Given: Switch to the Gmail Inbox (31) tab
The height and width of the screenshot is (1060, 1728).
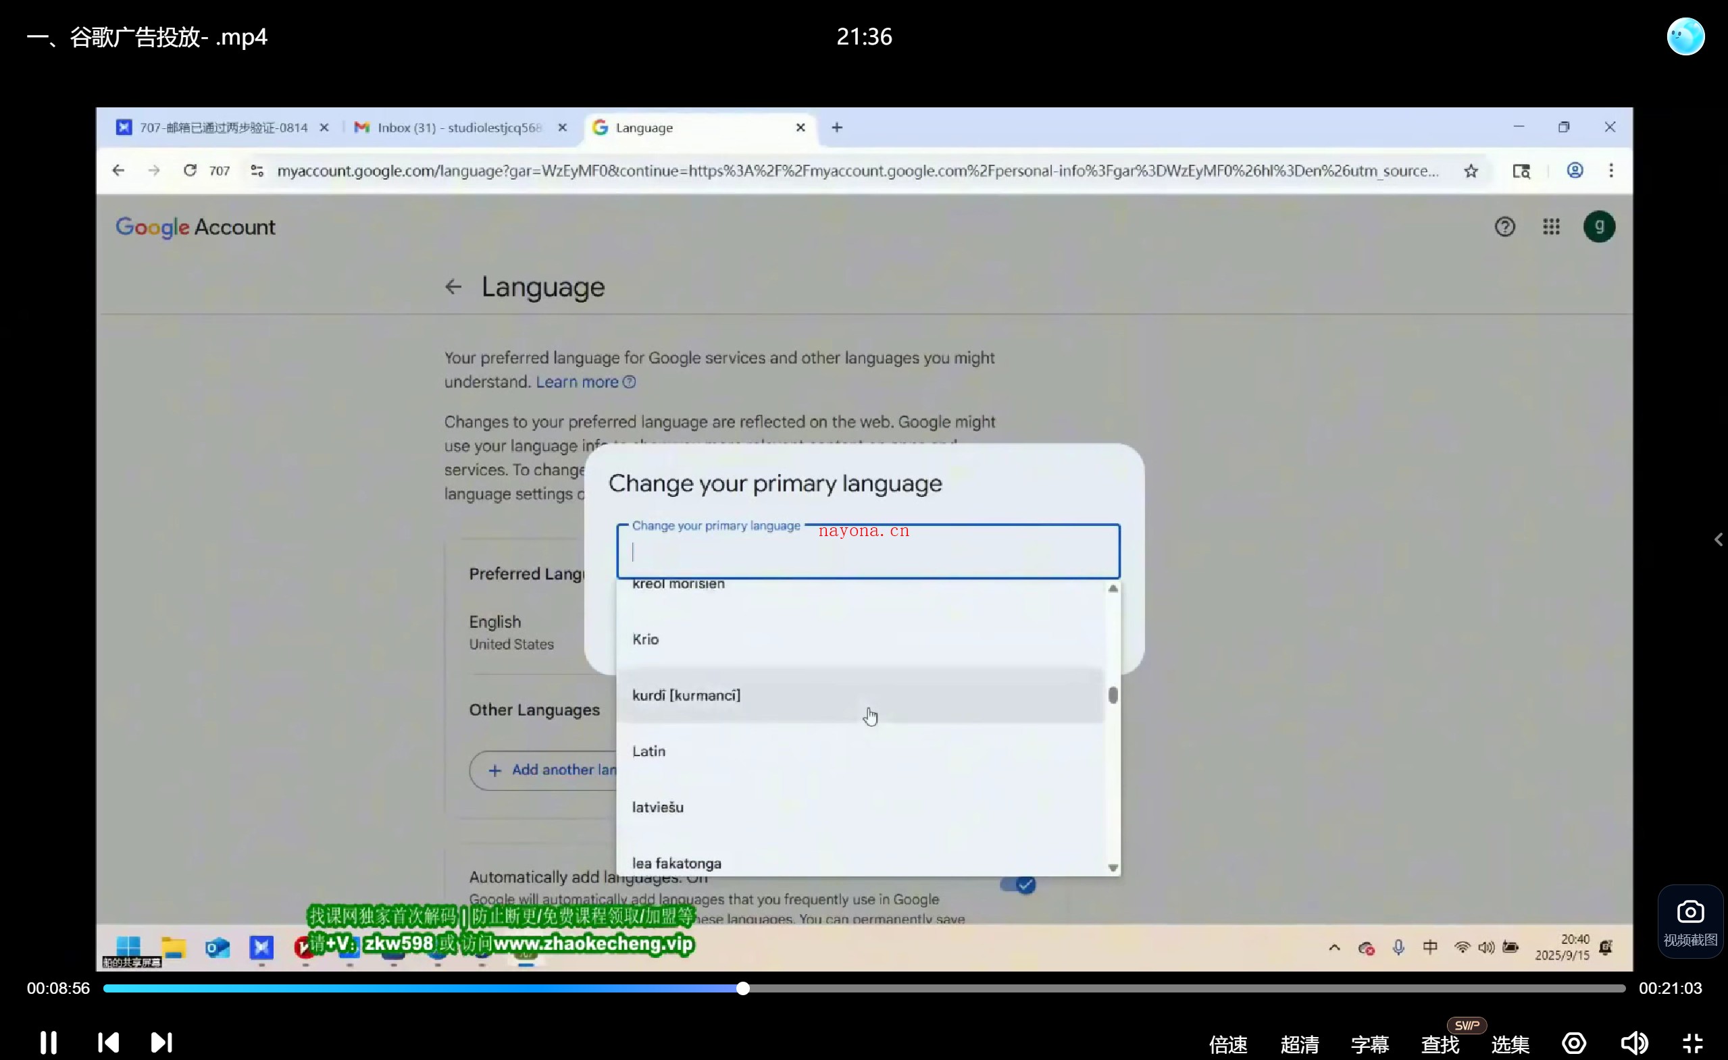Looking at the screenshot, I should [x=460, y=128].
